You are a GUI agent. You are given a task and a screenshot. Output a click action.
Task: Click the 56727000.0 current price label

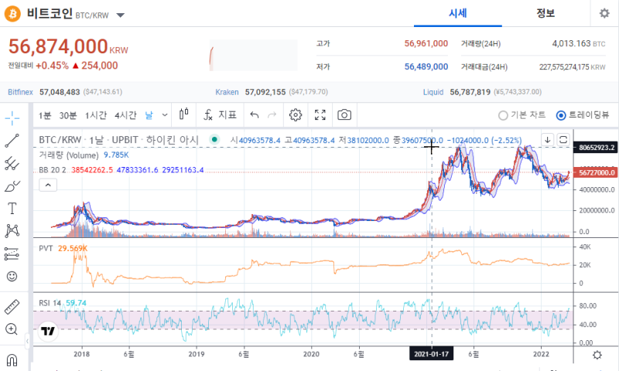point(595,172)
